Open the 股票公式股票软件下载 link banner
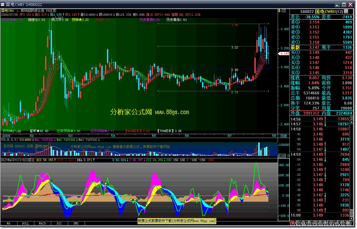This screenshot has height=229, width=357. coord(177,221)
